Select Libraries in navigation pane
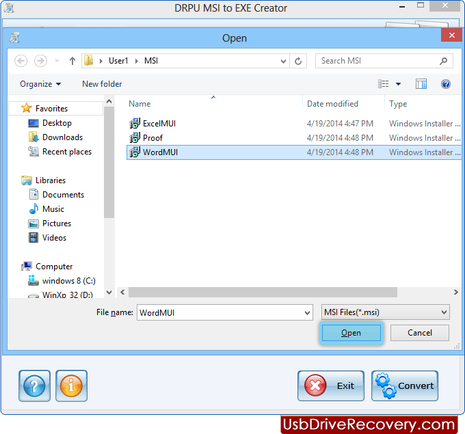Image resolution: width=465 pixels, height=434 pixels. pyautogui.click(x=51, y=180)
